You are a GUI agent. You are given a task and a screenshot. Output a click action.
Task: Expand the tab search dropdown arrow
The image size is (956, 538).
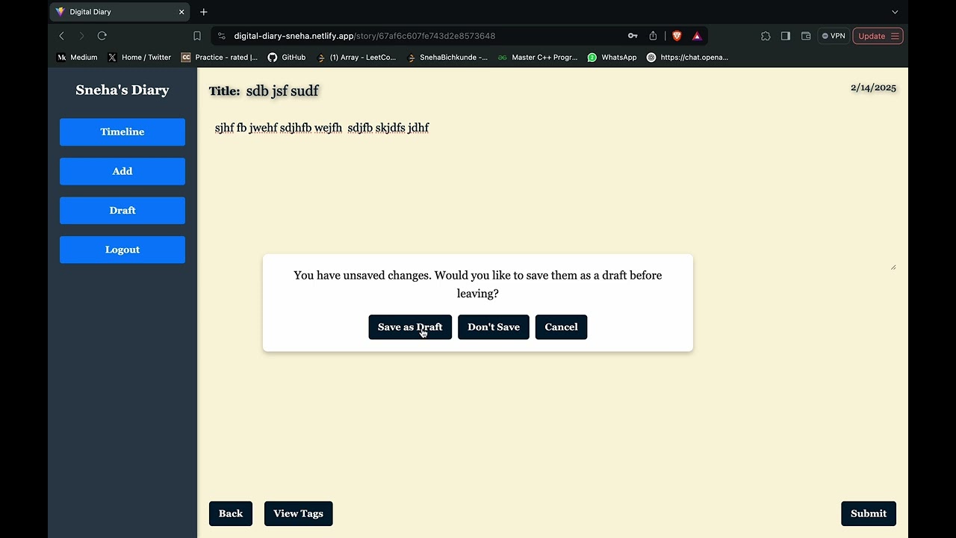895,12
